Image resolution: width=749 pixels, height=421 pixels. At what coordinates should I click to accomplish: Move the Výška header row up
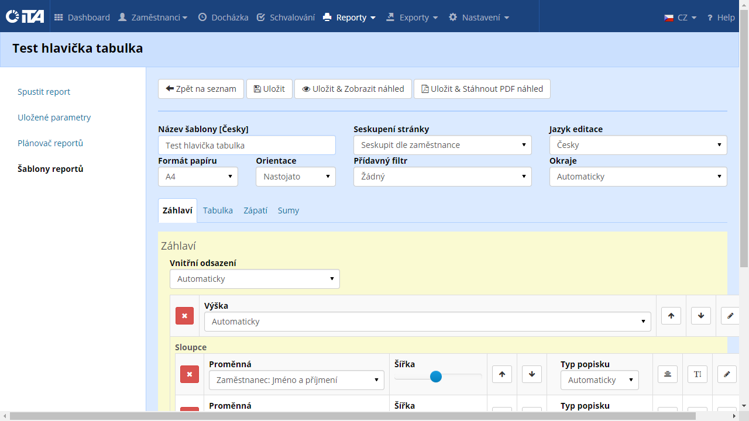pos(671,316)
